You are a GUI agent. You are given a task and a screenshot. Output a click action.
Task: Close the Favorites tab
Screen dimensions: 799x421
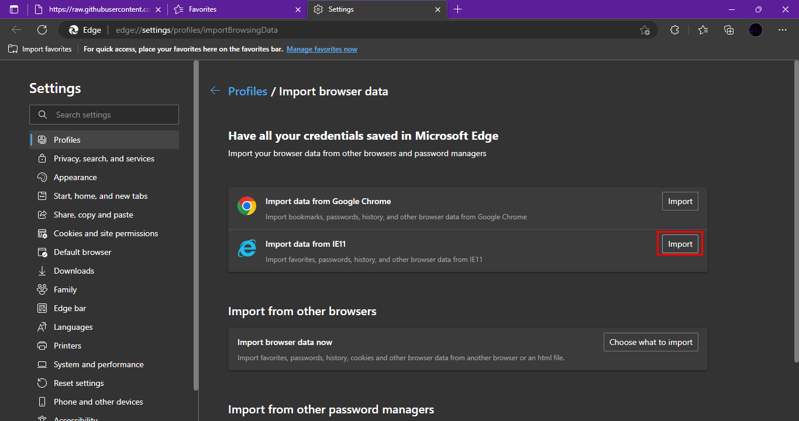click(298, 9)
